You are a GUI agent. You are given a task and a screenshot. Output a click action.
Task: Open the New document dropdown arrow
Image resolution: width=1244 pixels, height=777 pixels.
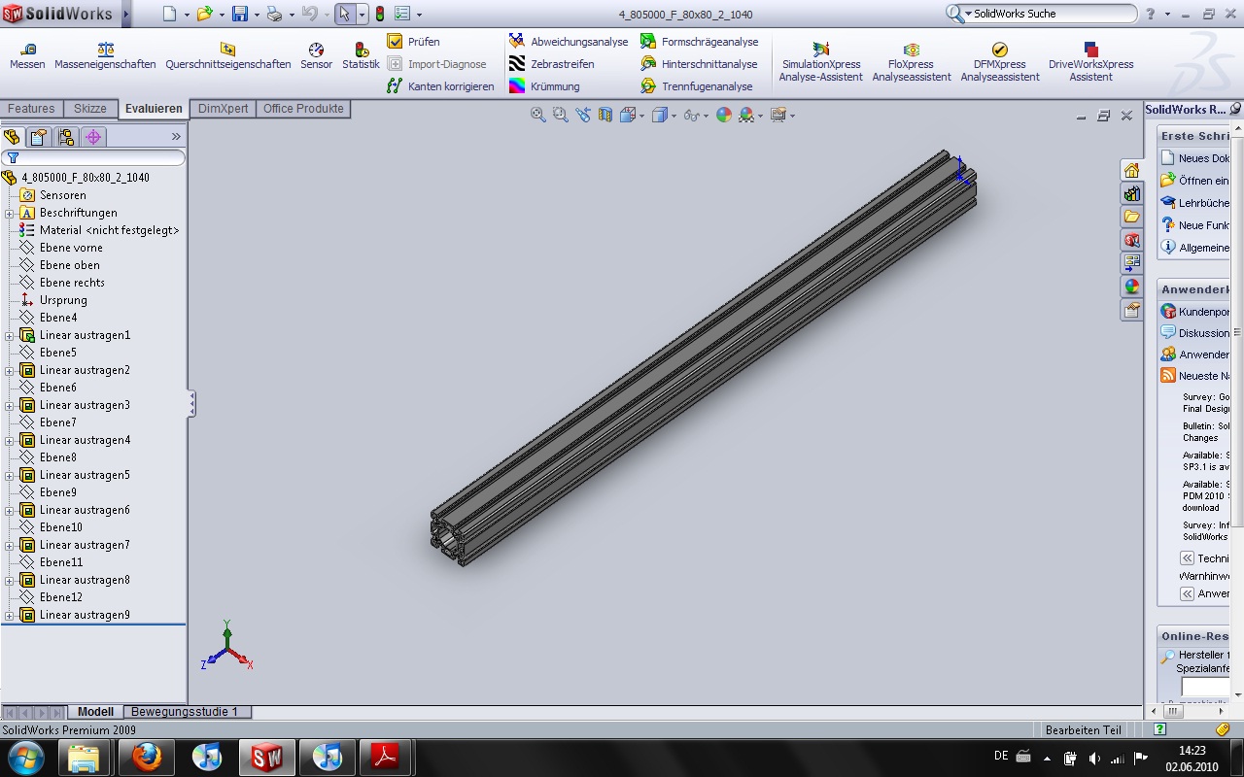(186, 15)
